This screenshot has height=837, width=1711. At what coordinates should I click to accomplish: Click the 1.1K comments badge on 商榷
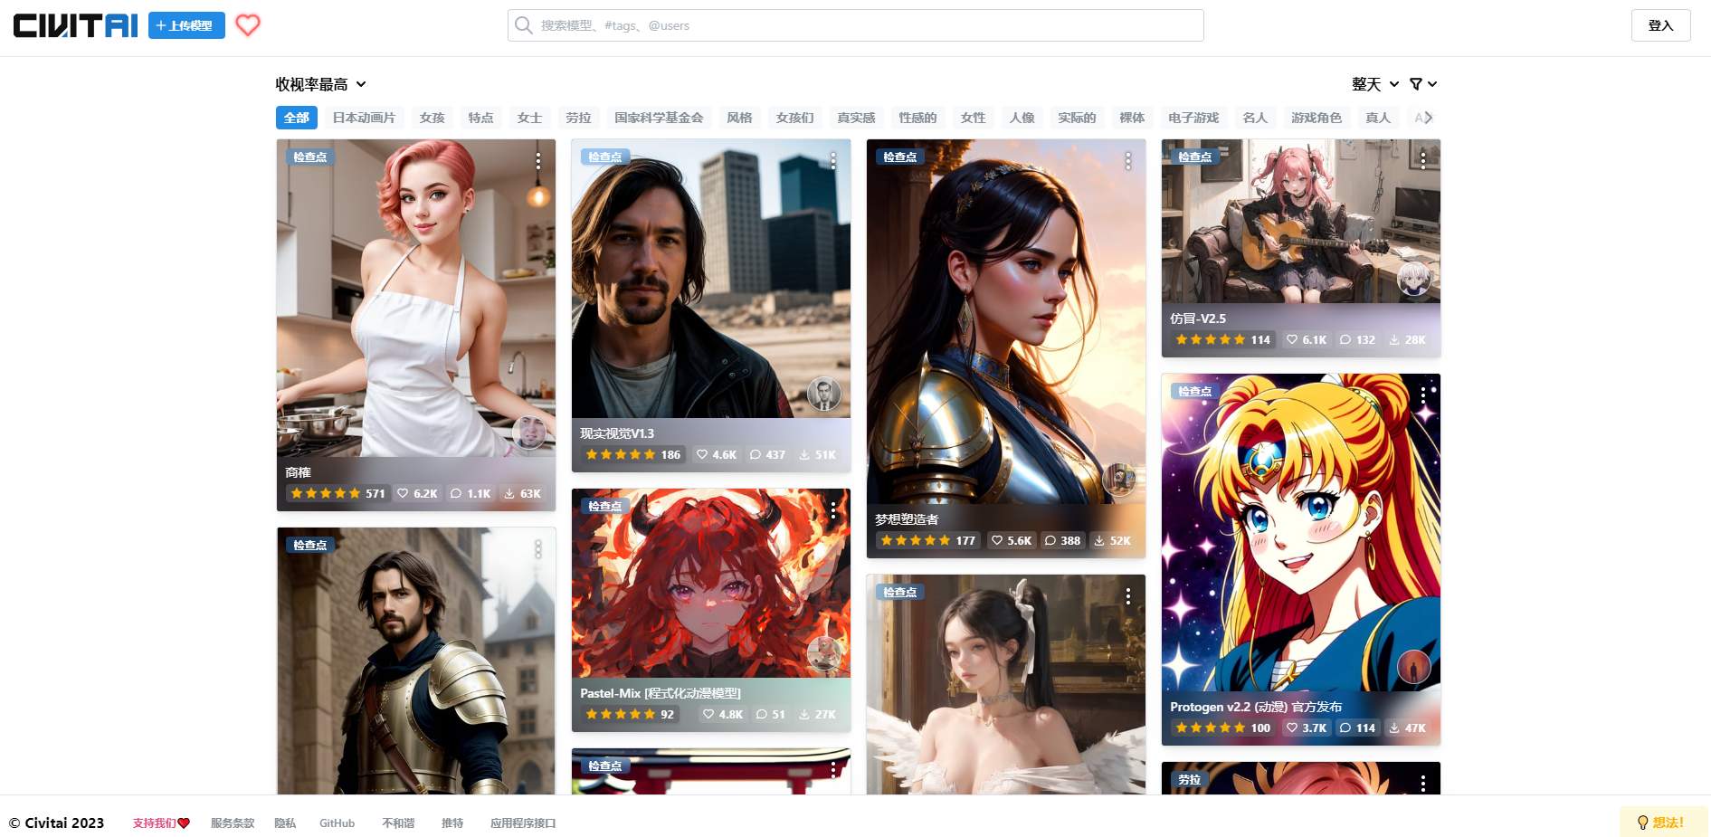click(x=471, y=493)
